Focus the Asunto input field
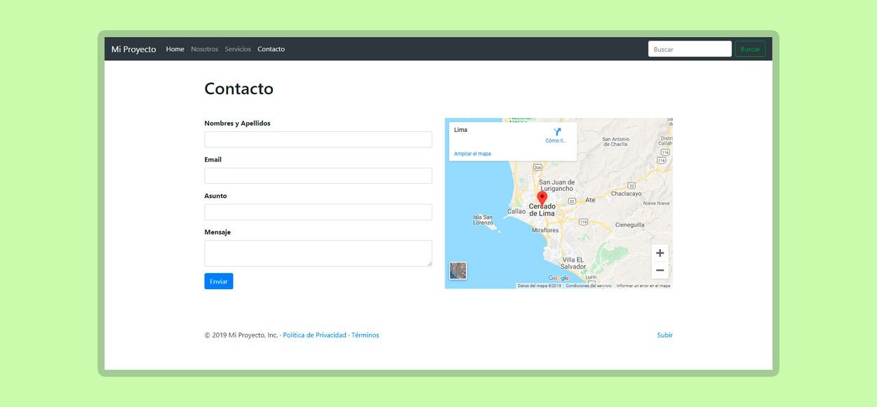The width and height of the screenshot is (877, 407). [318, 212]
